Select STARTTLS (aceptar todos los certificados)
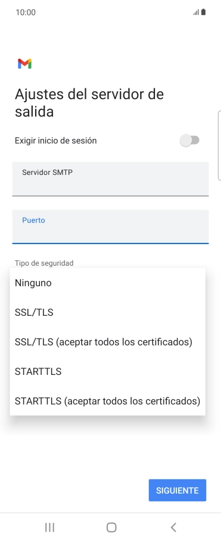This screenshot has width=221, height=542. click(108, 401)
